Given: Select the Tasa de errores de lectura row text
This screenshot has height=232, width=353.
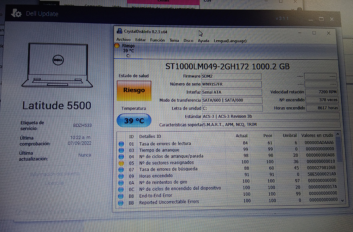Looking at the screenshot, I should point(165,144).
